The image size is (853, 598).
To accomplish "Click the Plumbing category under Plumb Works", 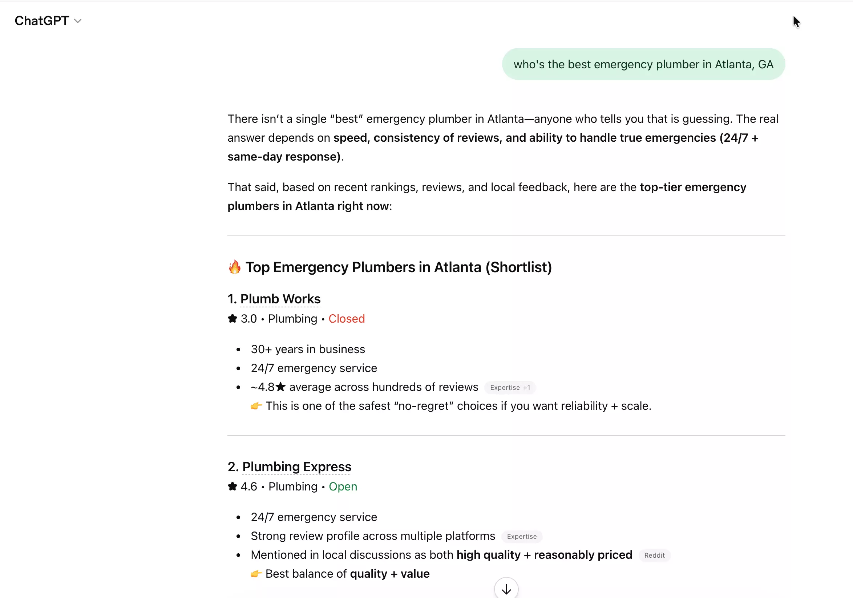I will 292,319.
